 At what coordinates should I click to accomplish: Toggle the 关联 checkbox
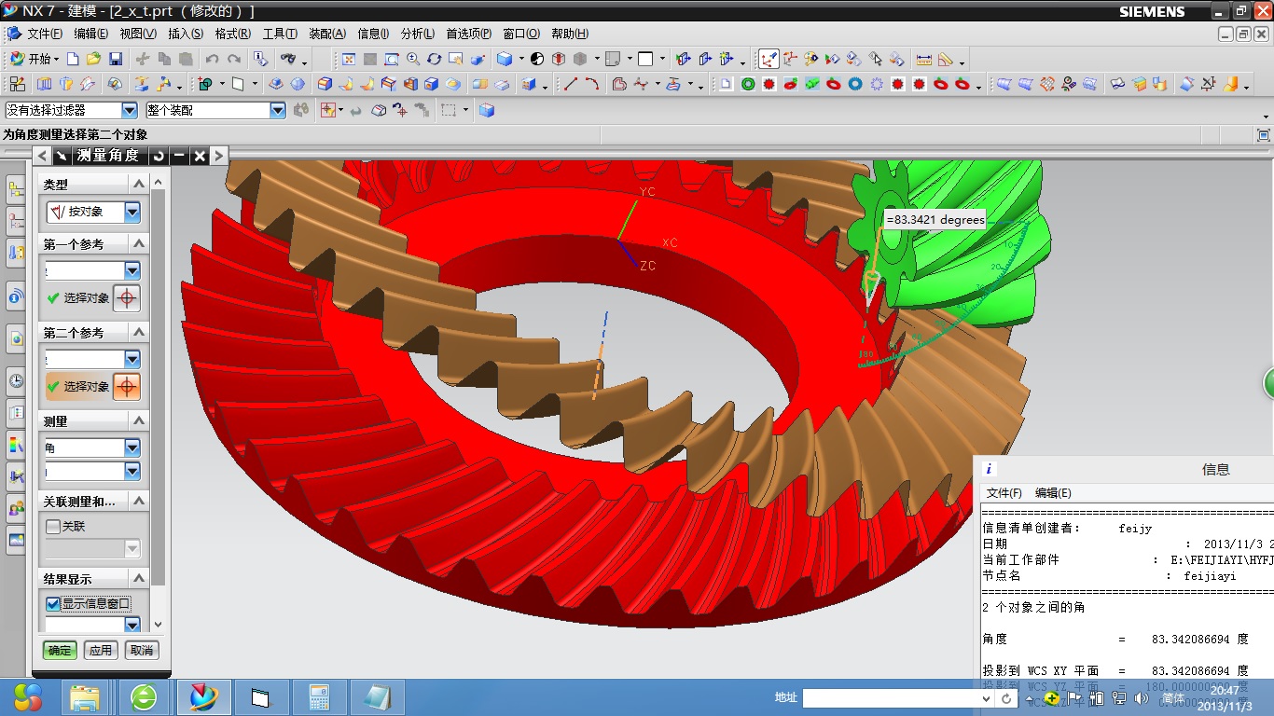click(53, 527)
